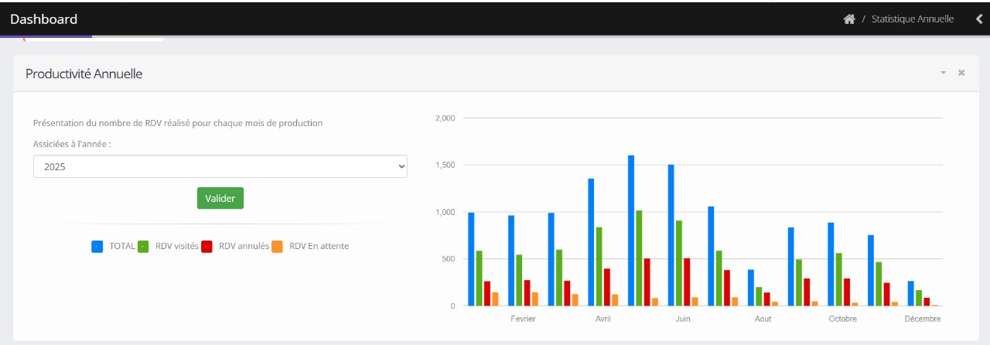The image size is (990, 345).
Task: Toggle the blue TOTAL legend swatch
Action: tap(97, 247)
